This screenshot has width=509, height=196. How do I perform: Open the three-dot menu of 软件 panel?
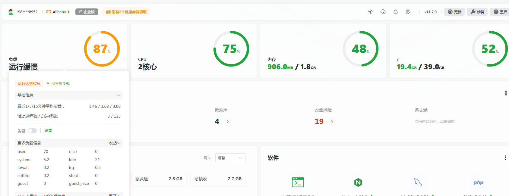506,158
